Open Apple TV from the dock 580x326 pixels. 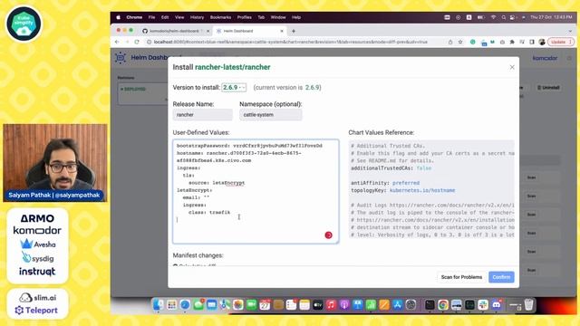318,305
